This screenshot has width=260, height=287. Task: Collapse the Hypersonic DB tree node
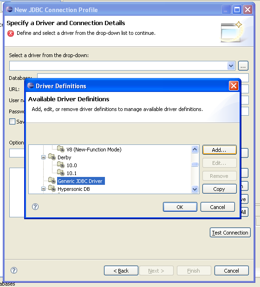point(43,189)
